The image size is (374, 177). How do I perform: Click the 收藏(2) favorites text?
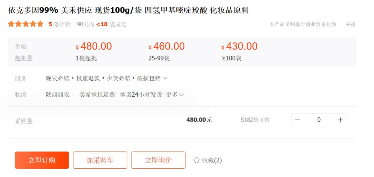point(212,160)
